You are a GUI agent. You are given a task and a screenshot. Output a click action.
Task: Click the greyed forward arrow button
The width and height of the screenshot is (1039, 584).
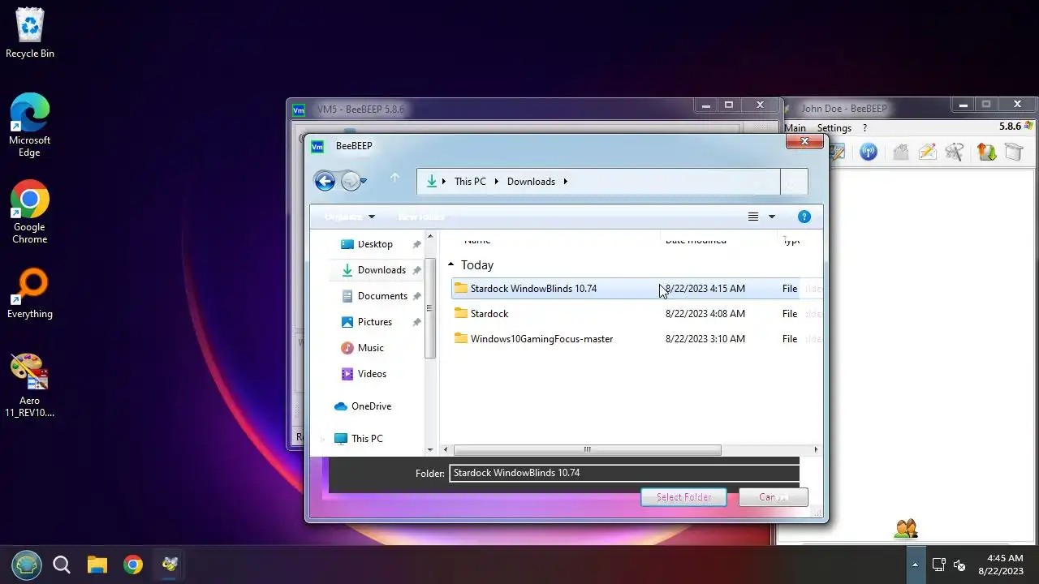(x=349, y=182)
